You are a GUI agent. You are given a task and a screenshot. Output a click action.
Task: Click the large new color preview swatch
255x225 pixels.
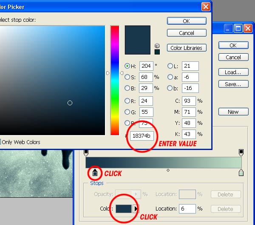(x=138, y=40)
